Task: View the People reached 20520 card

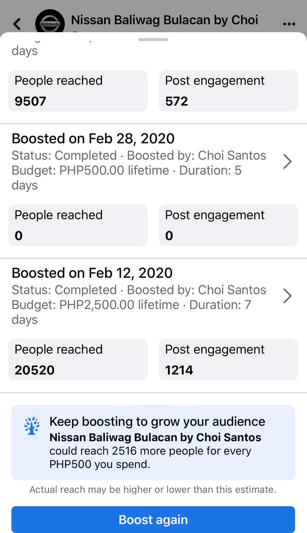Action: tap(78, 359)
